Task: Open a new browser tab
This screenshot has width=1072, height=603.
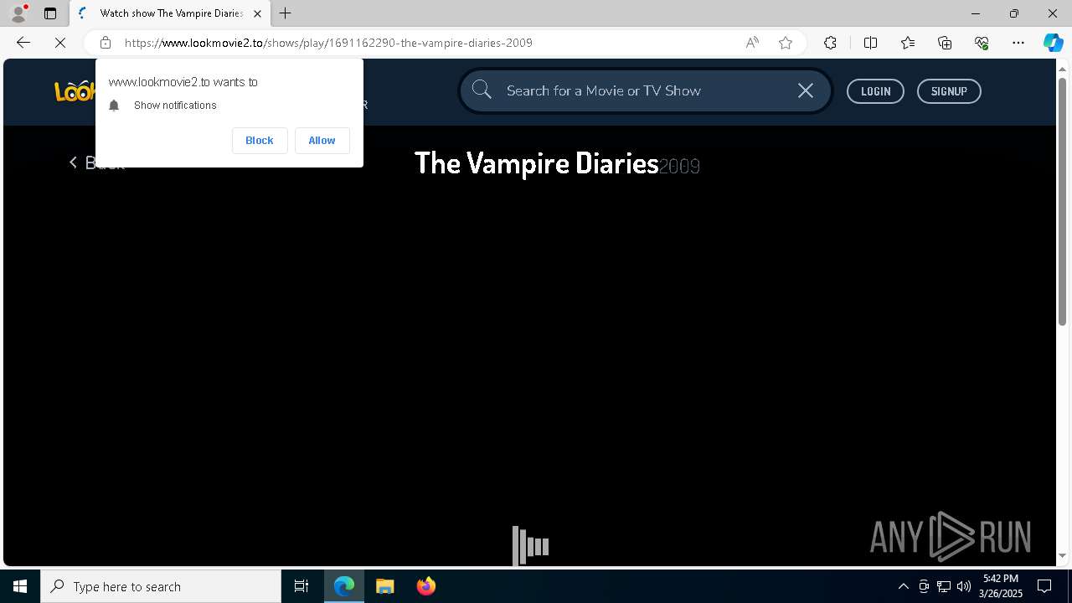Action: (286, 13)
